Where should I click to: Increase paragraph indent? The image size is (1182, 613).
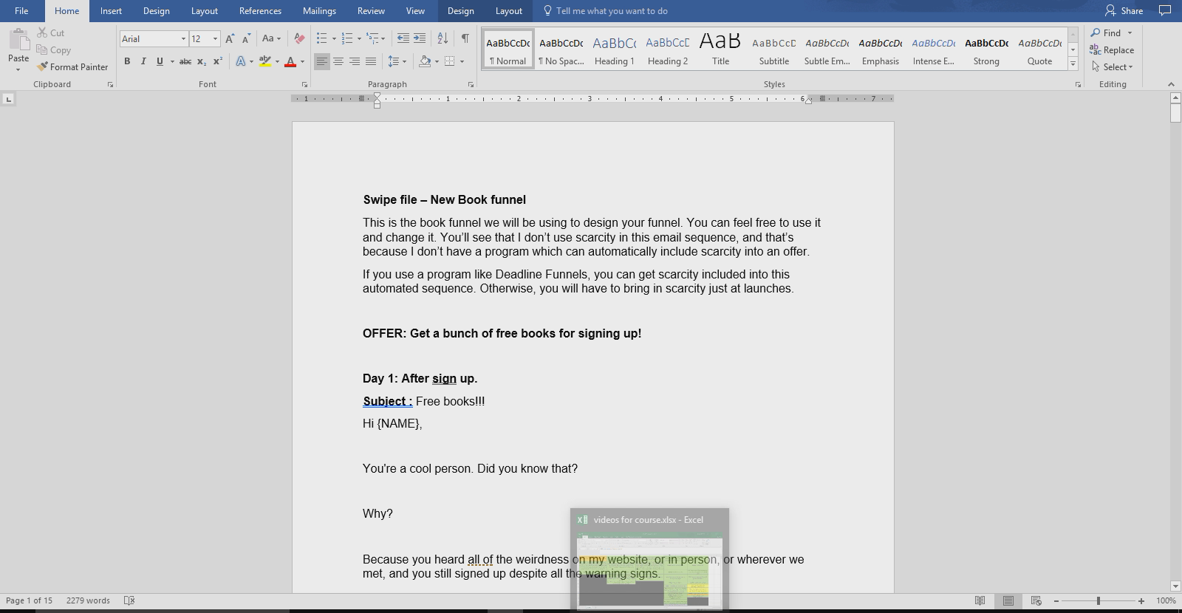point(419,38)
